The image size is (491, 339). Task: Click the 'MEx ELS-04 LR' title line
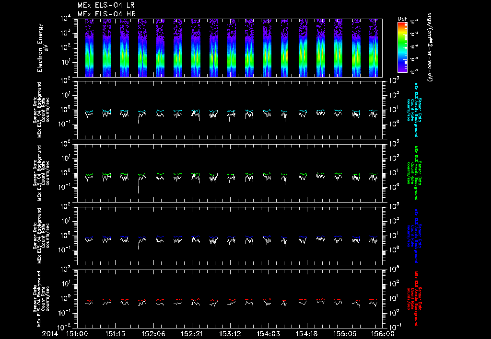pyautogui.click(x=106, y=5)
